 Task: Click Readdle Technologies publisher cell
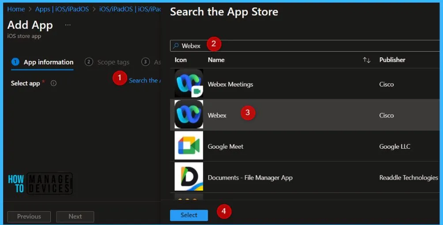409,177
